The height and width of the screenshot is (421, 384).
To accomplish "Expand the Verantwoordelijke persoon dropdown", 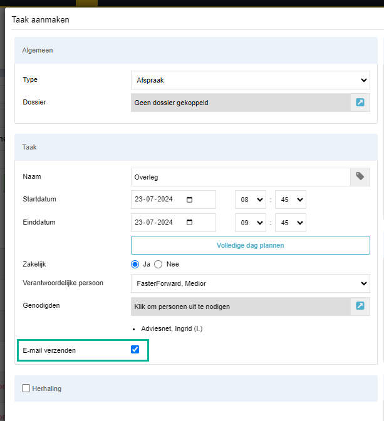I will [251, 283].
